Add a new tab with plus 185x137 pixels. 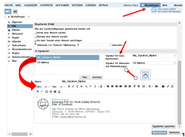click(29, 17)
